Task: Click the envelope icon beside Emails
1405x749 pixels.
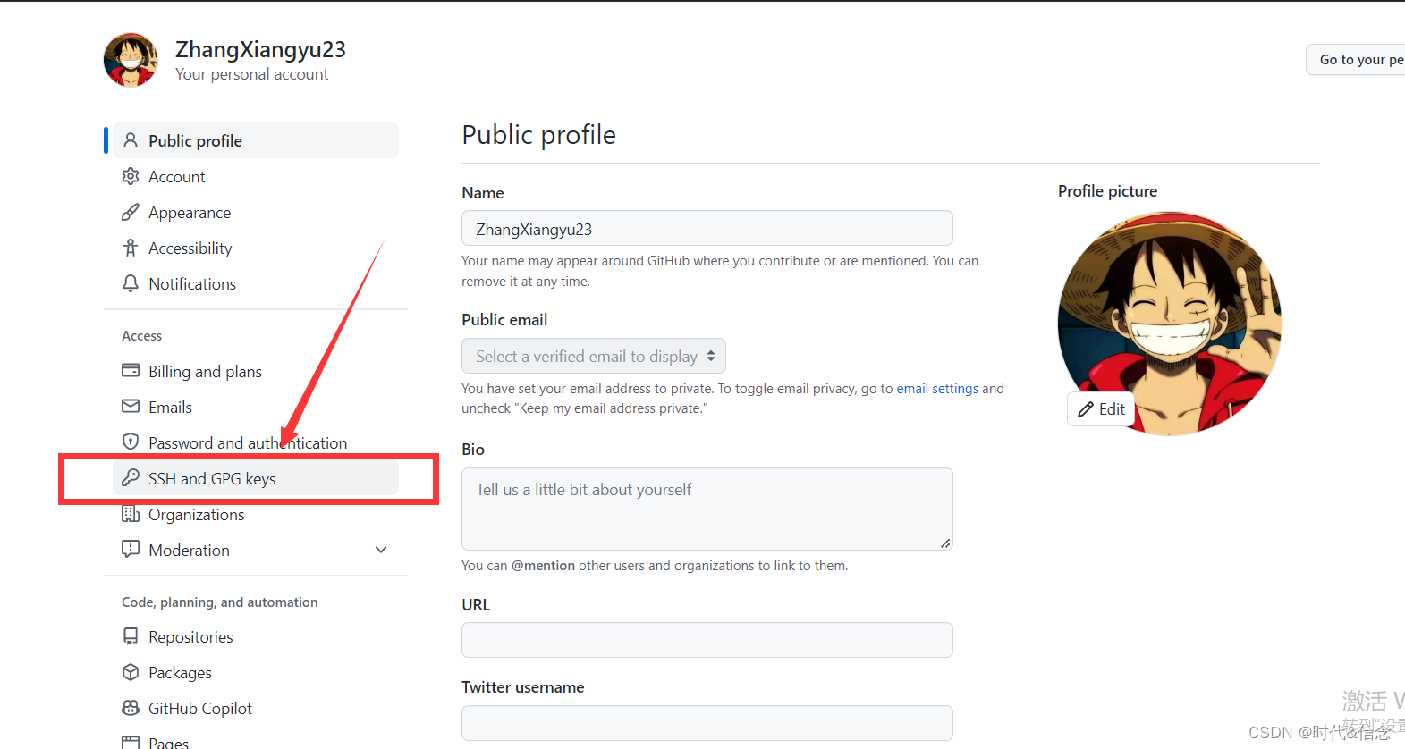Action: click(x=131, y=407)
